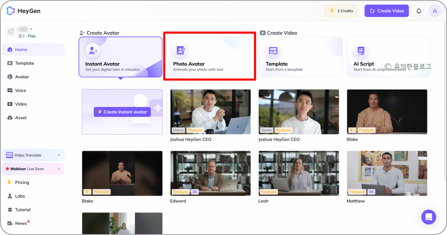Expand the workspace name dropdown
The image size is (447, 235).
click(x=31, y=29)
